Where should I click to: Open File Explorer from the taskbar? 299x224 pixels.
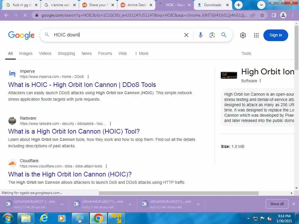(26, 218)
